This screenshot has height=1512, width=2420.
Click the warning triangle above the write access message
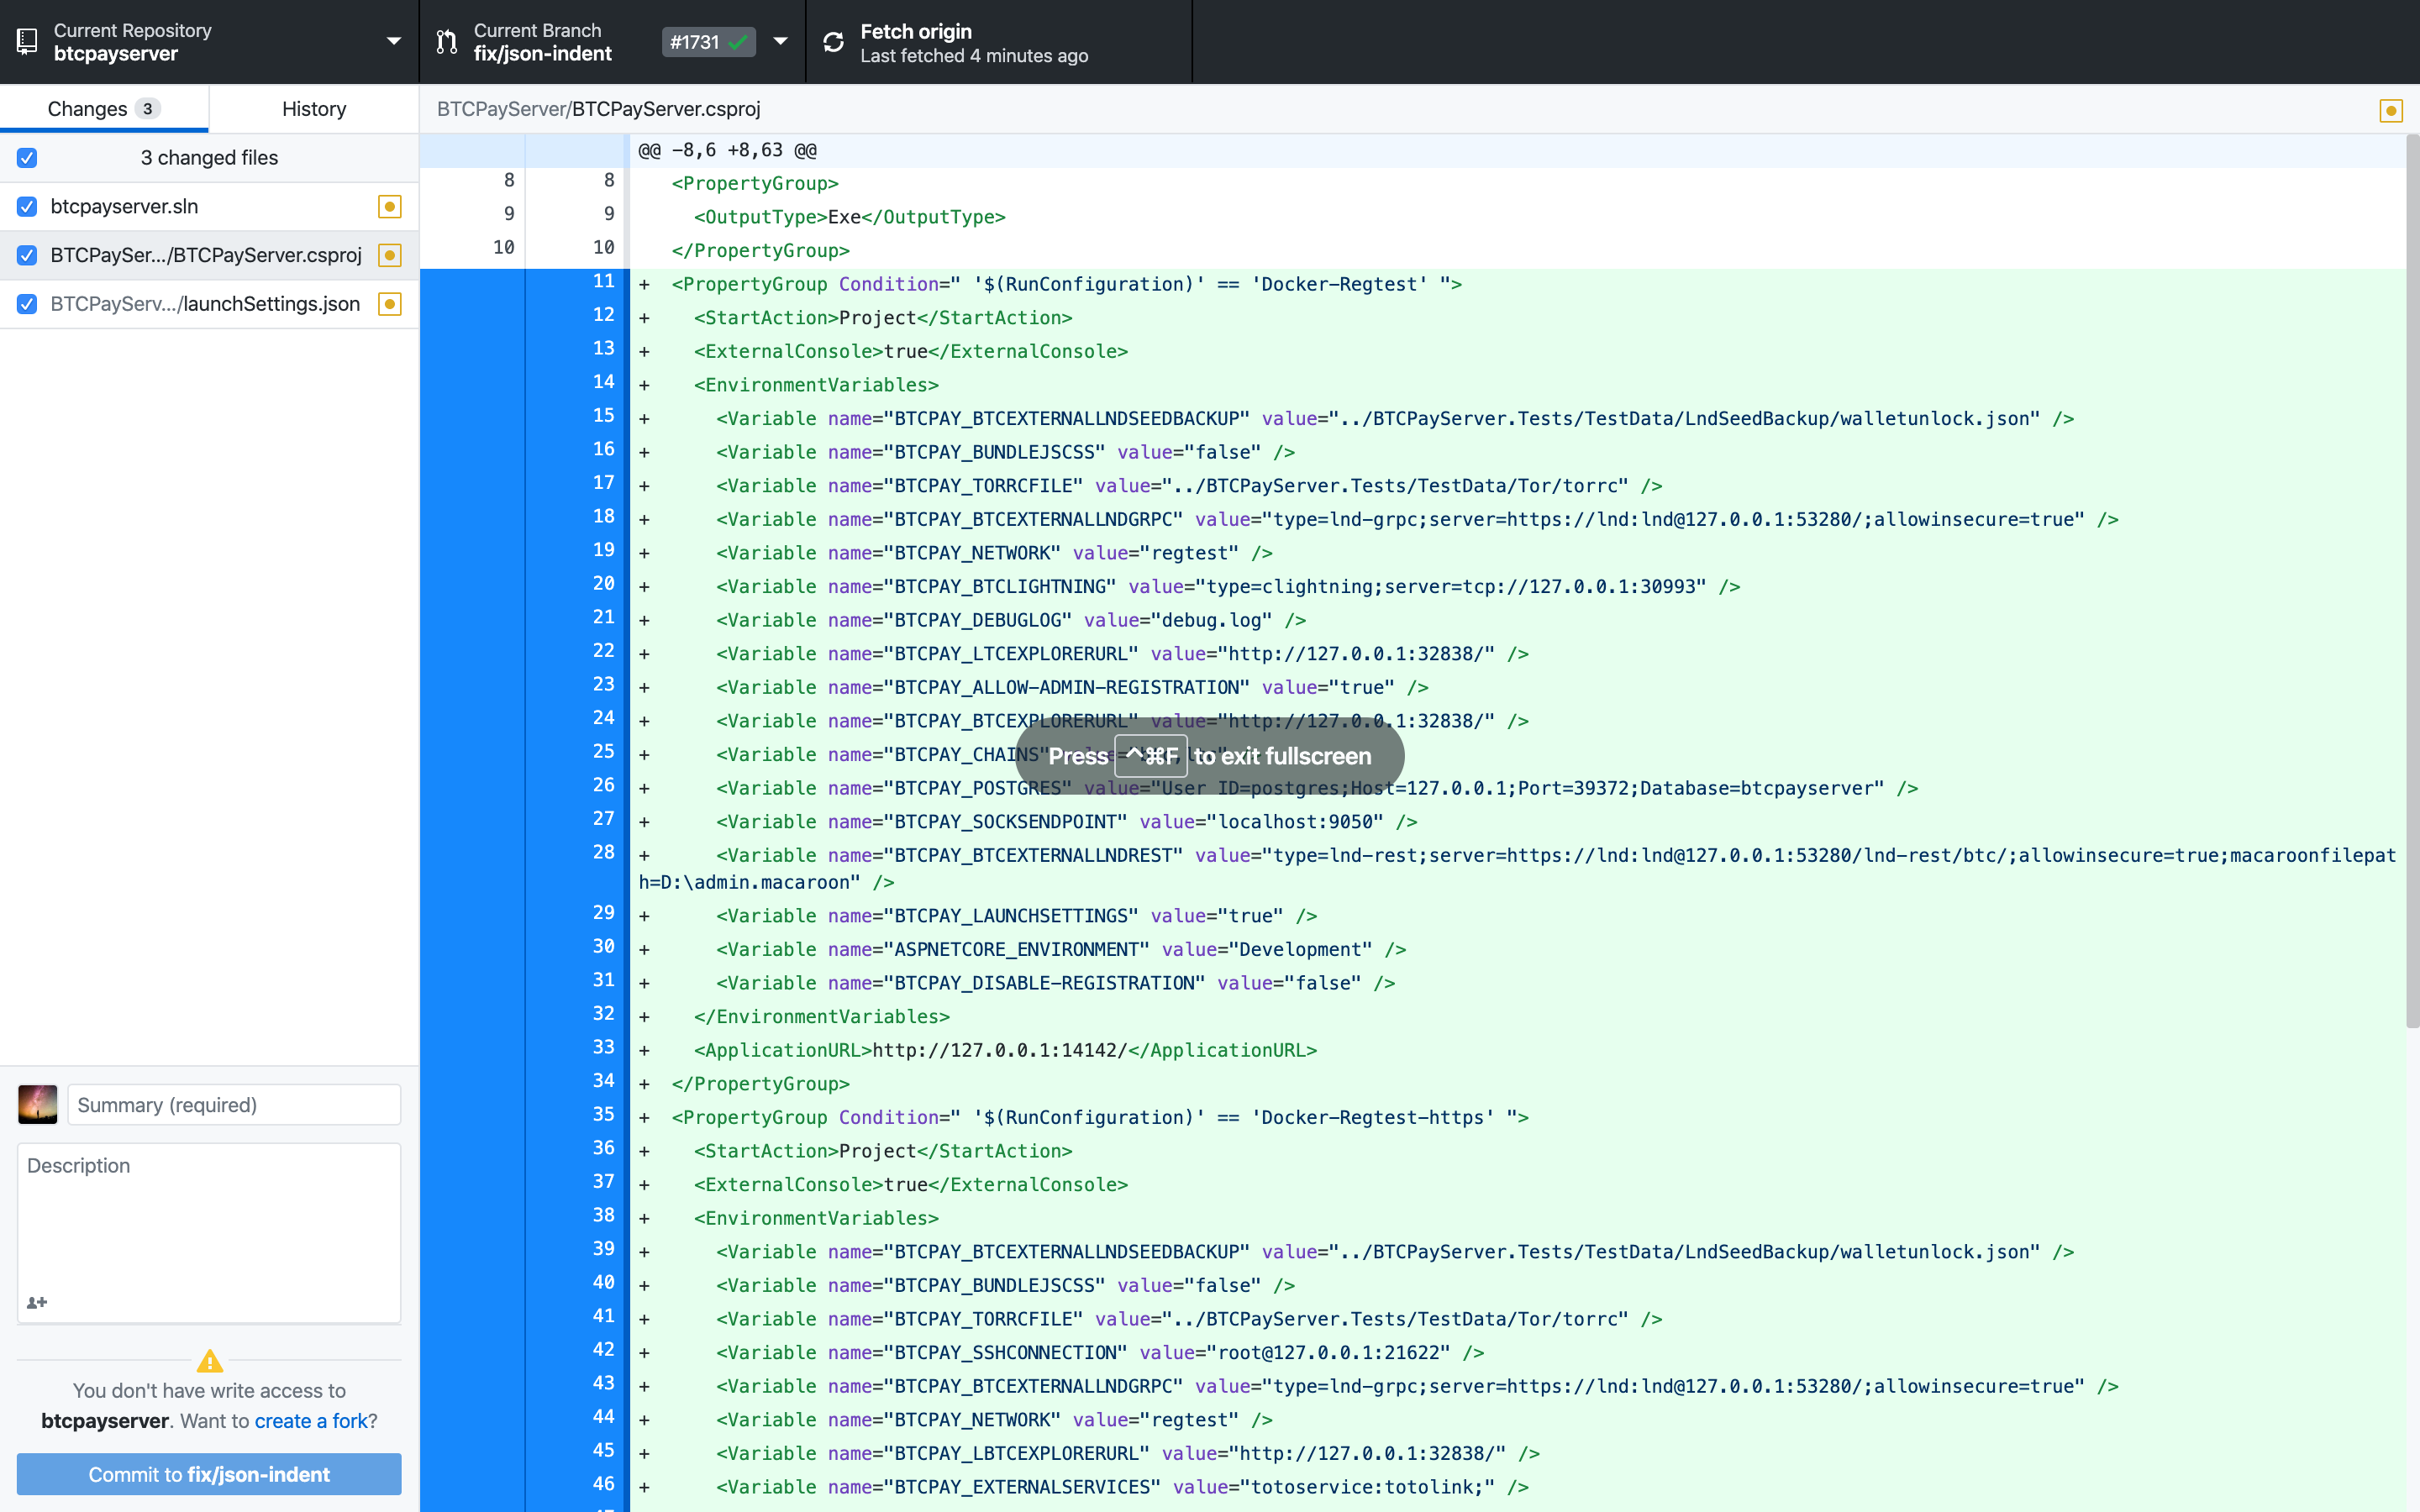pyautogui.click(x=209, y=1360)
